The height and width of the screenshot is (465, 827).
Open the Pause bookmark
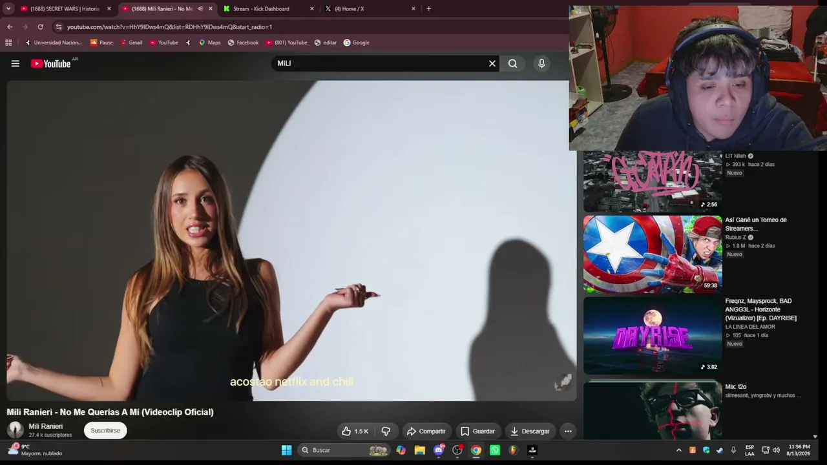(101, 43)
